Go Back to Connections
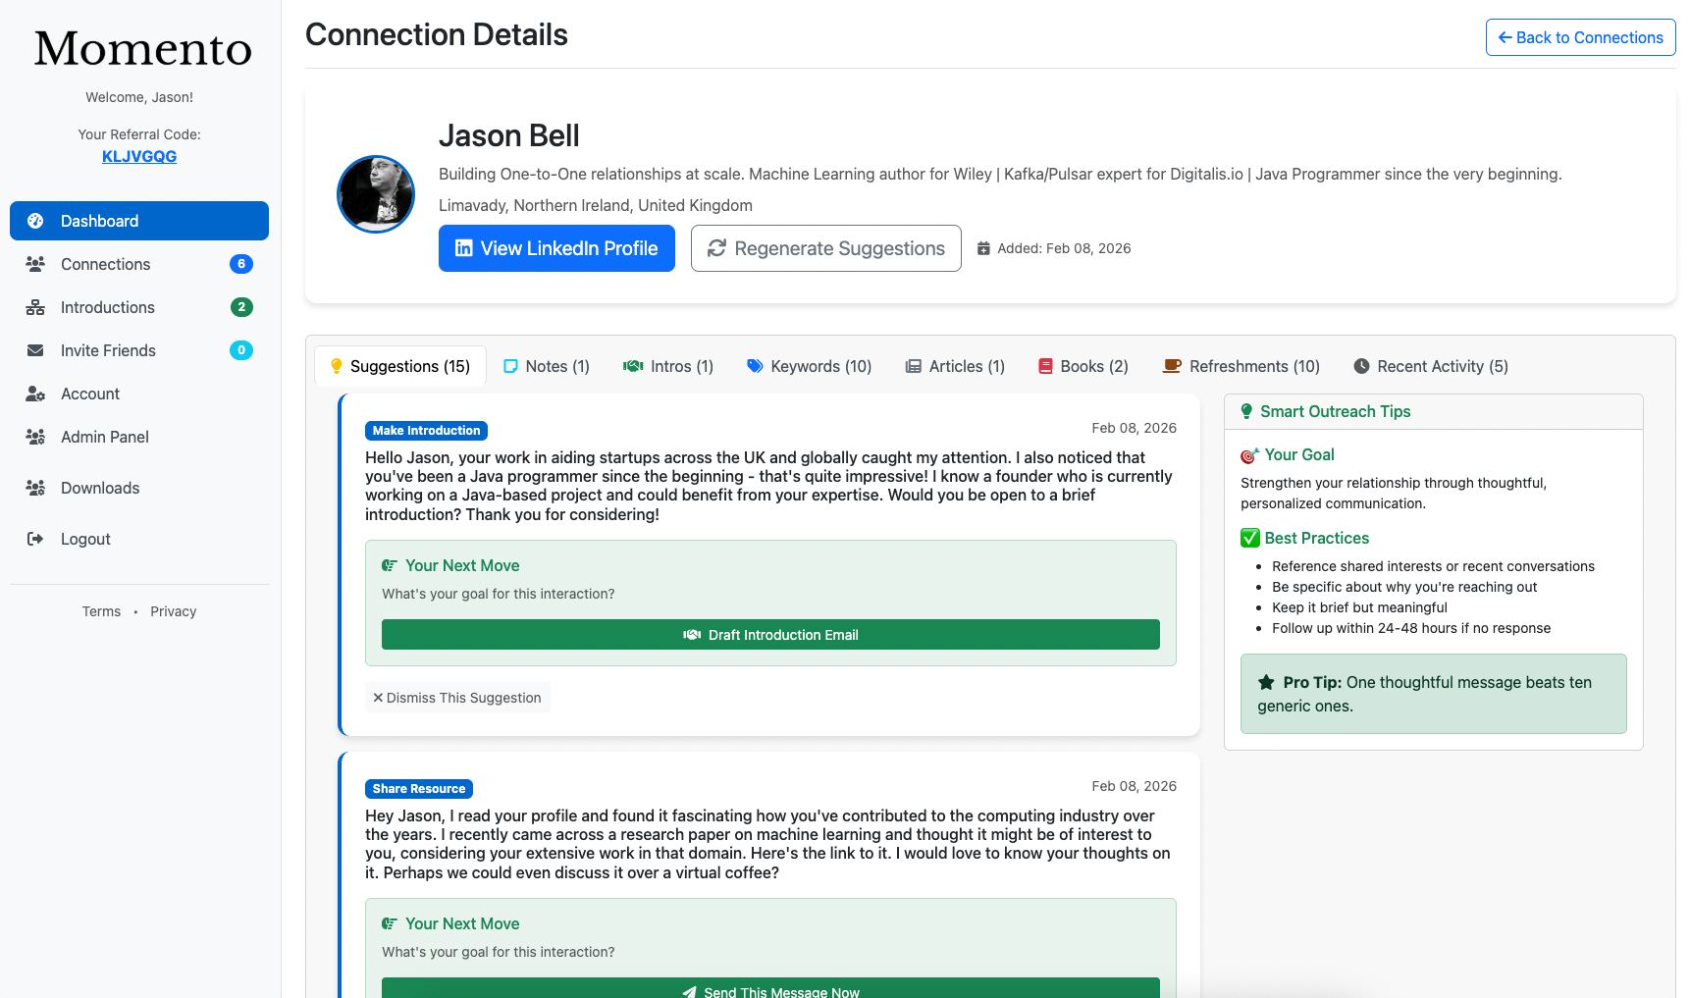Viewport: 1690px width, 998px height. coord(1580,37)
